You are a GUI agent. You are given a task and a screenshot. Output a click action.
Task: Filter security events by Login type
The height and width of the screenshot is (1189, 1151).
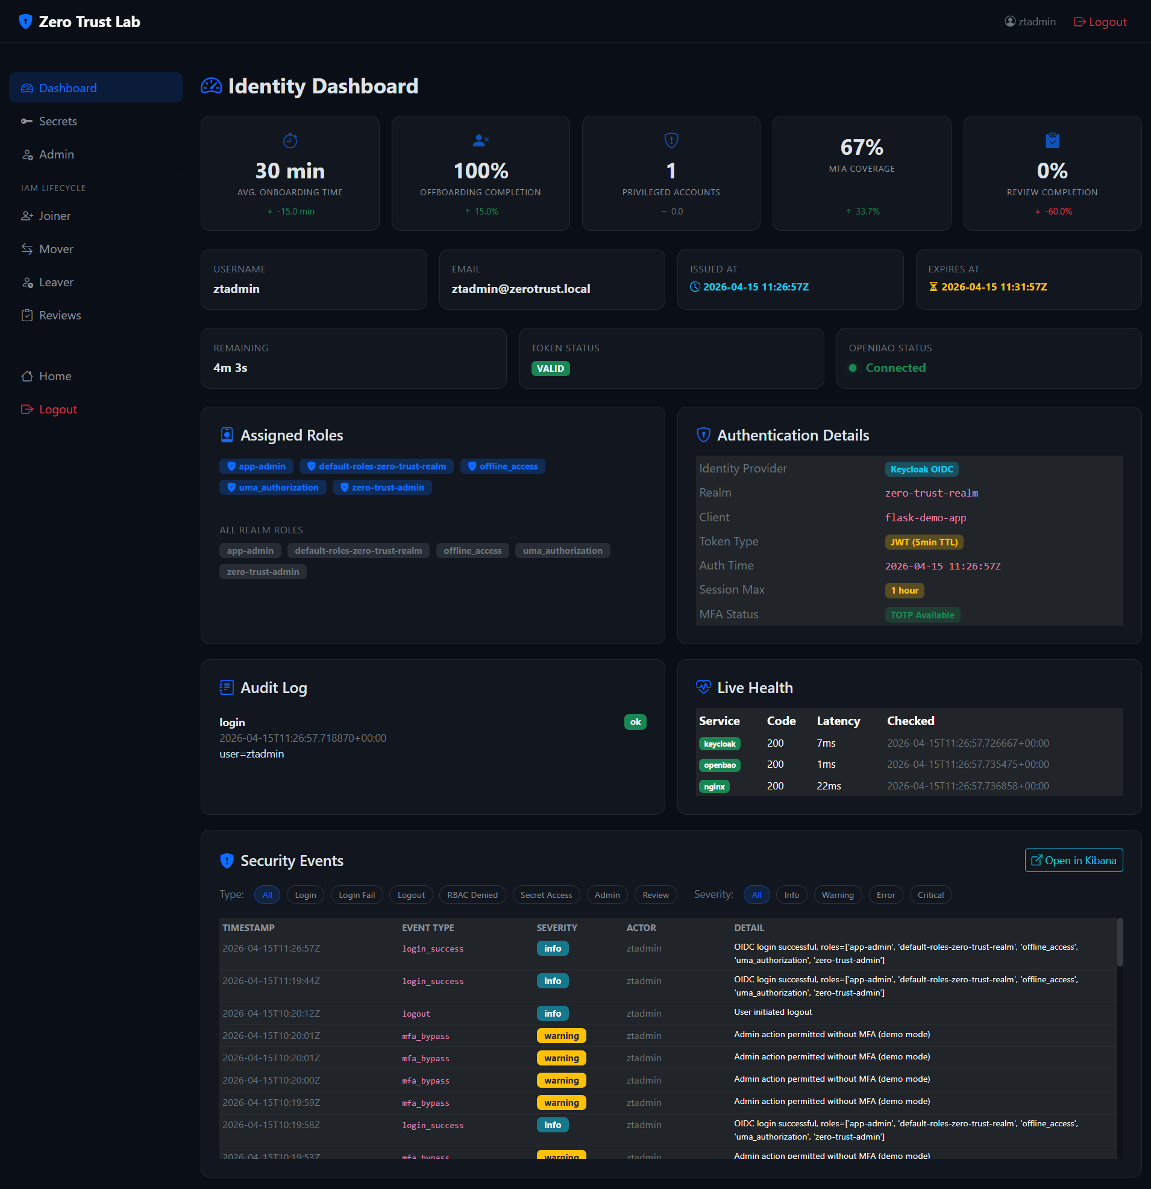click(305, 895)
